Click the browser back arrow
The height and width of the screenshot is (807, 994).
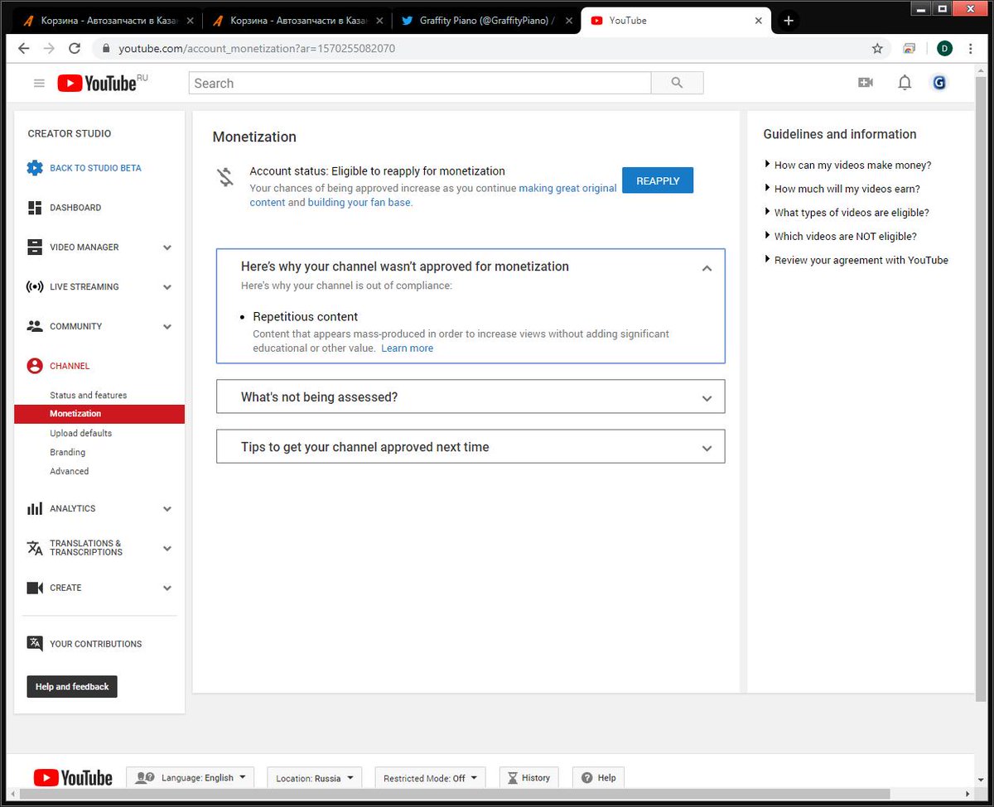[23, 49]
